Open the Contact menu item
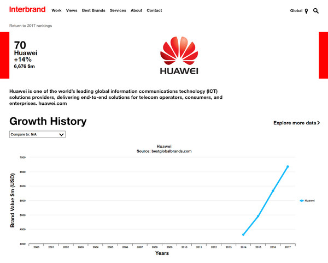Viewport: 328px width, 263px height. point(154,10)
